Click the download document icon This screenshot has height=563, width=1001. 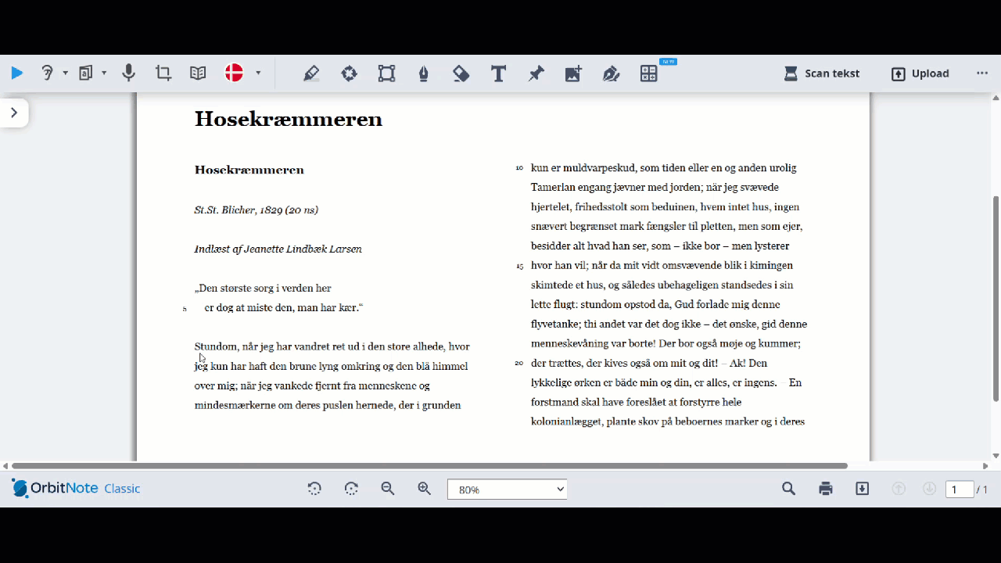[863, 489]
